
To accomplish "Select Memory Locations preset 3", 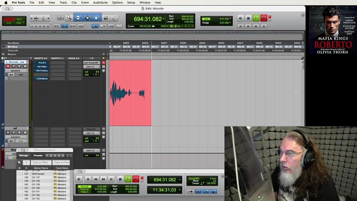I will pos(55,155).
